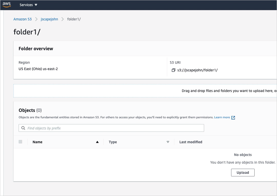Open the Learn more link
This screenshot has height=196, width=277.
click(222, 117)
